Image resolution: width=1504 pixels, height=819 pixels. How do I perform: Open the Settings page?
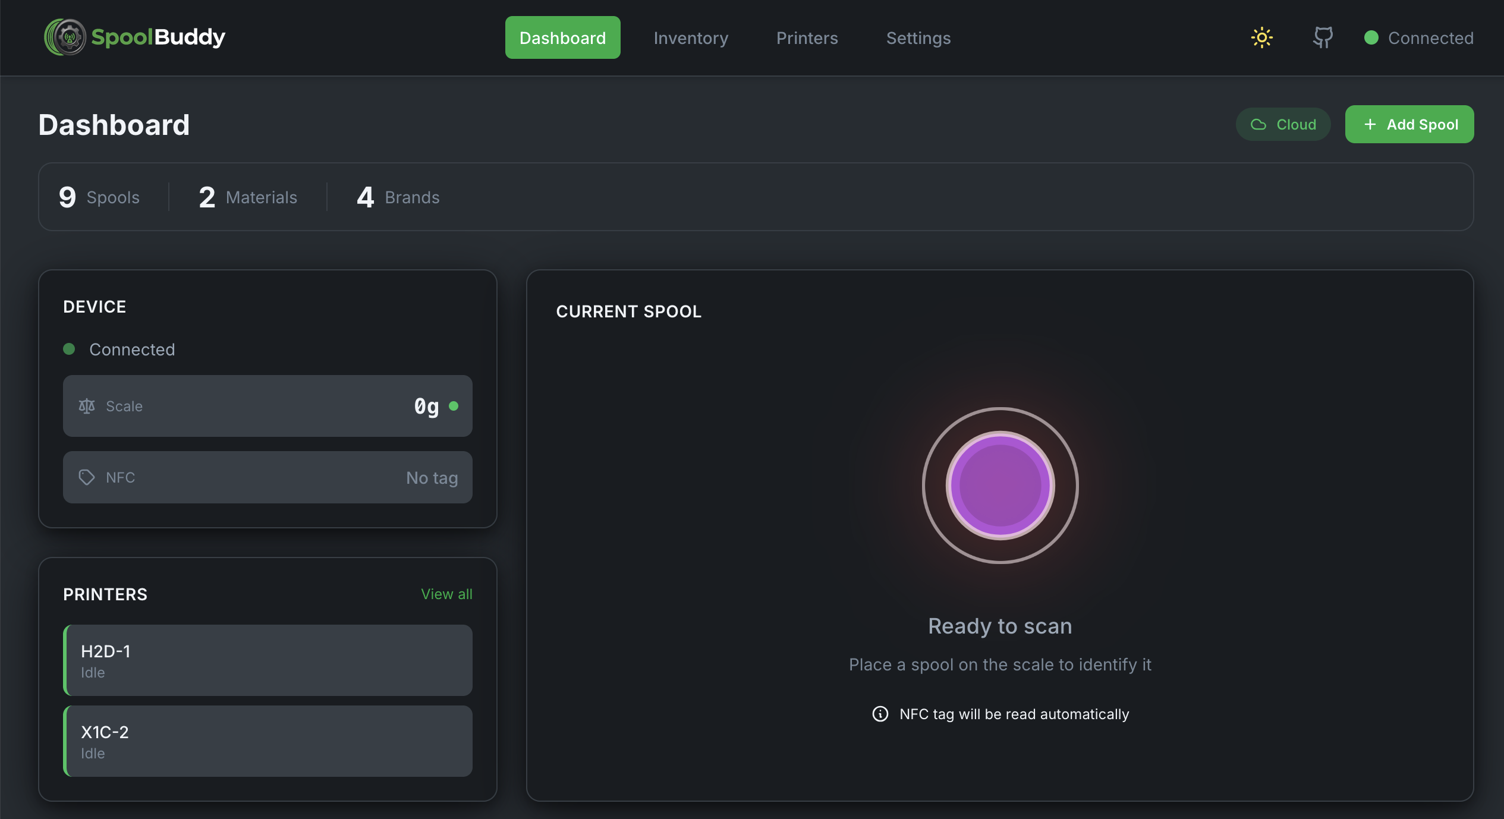pyautogui.click(x=918, y=37)
